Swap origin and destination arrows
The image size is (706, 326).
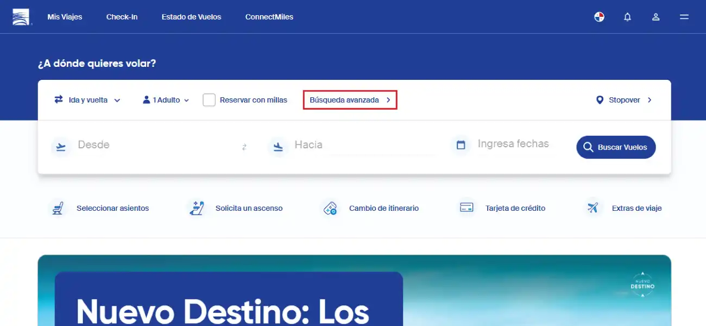coord(244,147)
